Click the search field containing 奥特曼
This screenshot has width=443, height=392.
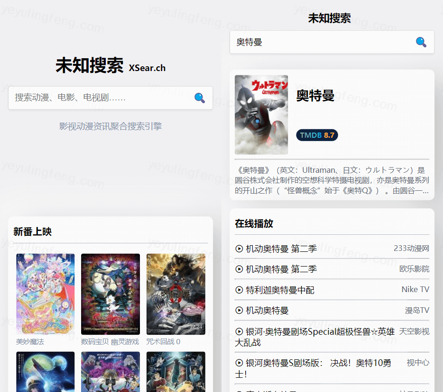click(332, 42)
